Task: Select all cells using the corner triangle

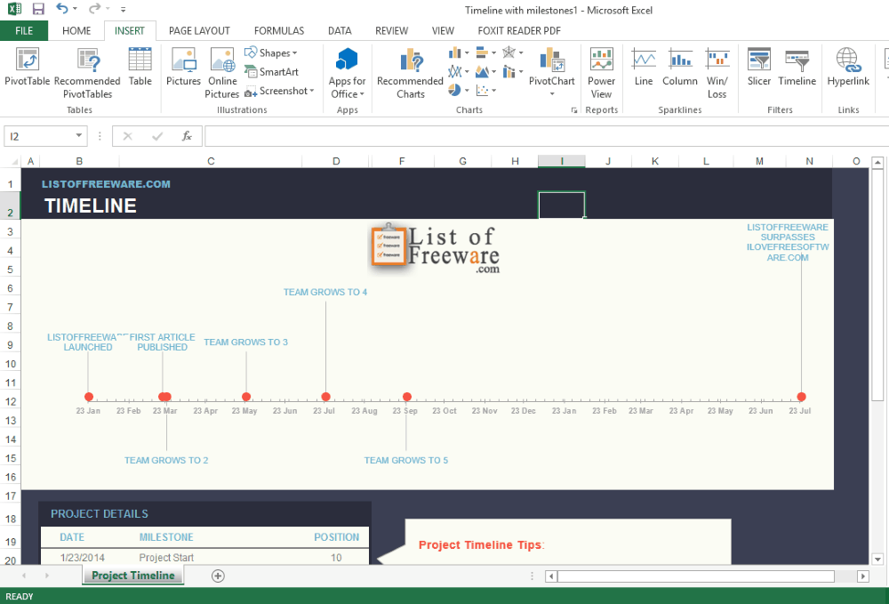Action: pos(13,162)
